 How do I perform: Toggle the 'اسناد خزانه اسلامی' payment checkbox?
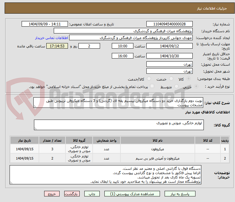(x=152, y=86)
